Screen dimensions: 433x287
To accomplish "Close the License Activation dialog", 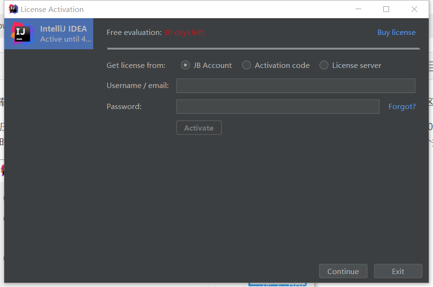I will click(414, 9).
